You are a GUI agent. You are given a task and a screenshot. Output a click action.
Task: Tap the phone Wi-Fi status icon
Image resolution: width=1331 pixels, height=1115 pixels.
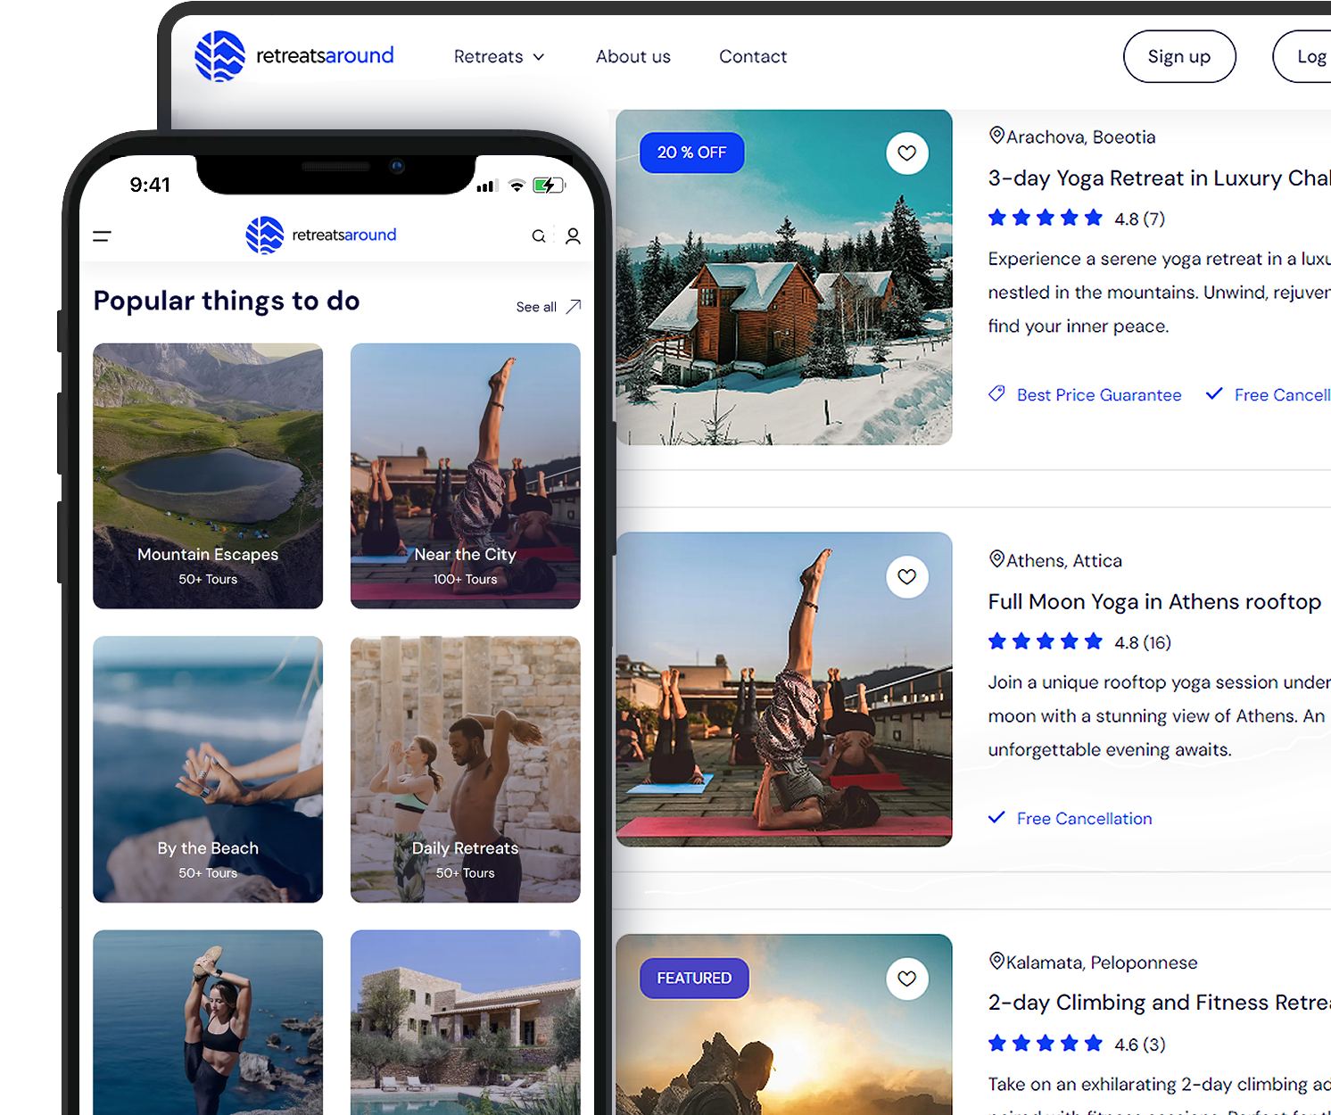[x=517, y=186]
